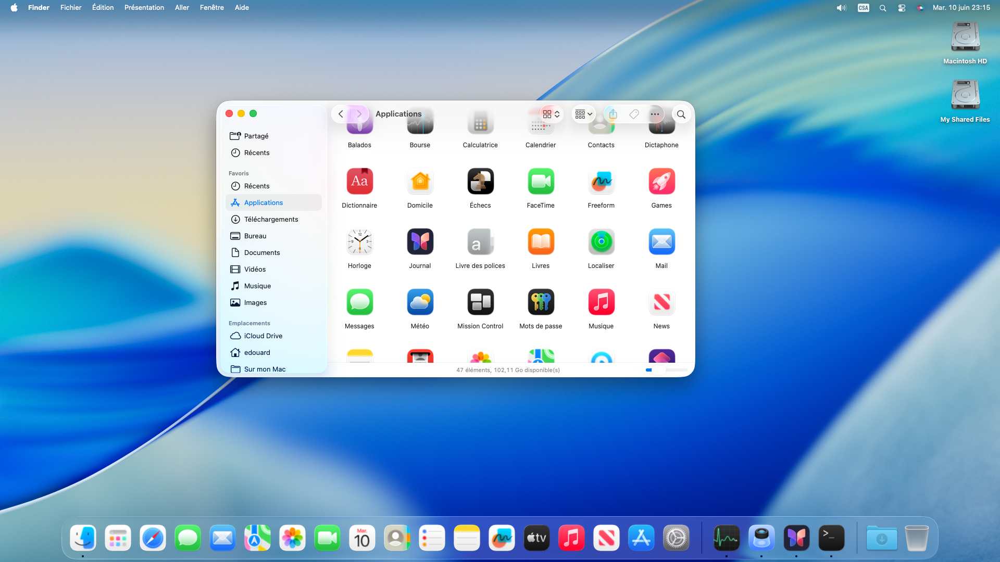Open Control Center in menu bar
Image resolution: width=1000 pixels, height=562 pixels.
(902, 8)
